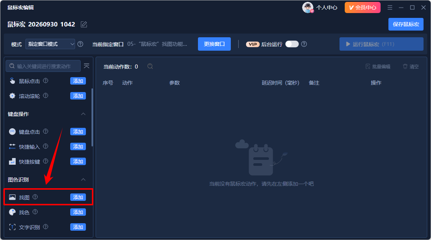Click 批量编辑 batch edit

click(378, 66)
